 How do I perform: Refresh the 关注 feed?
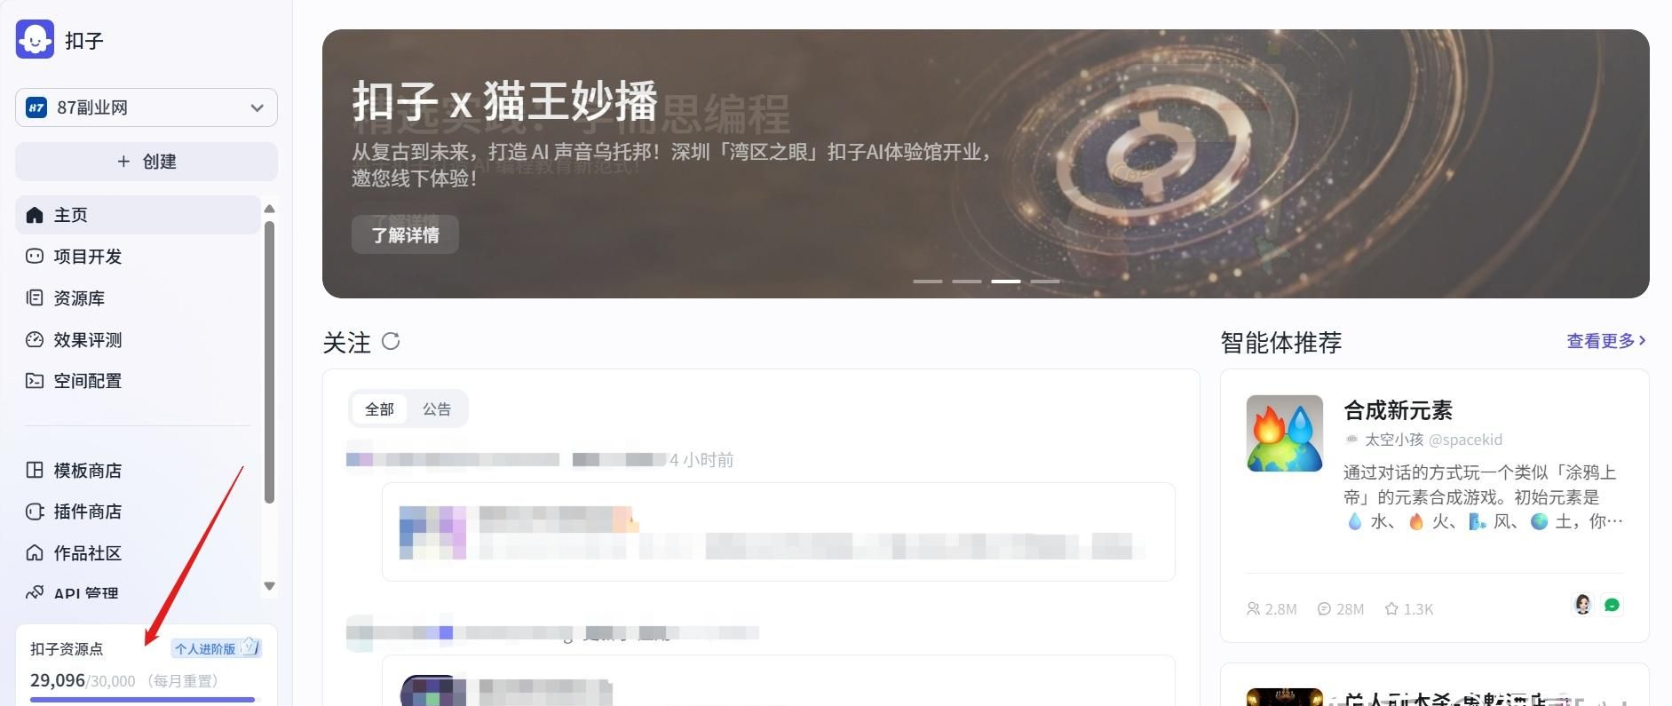[x=391, y=341]
